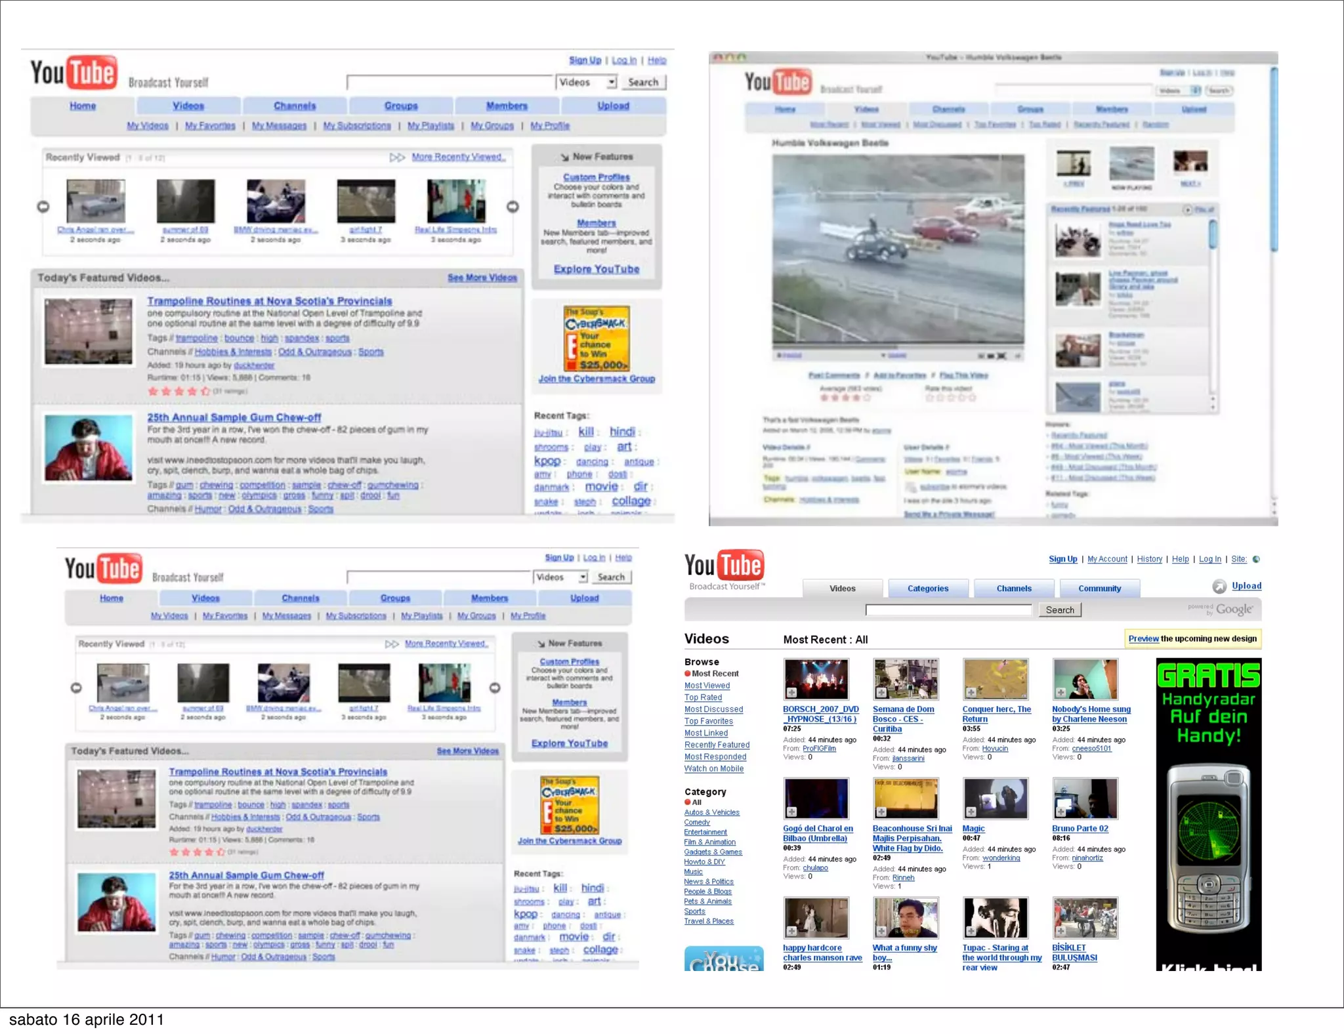The image size is (1344, 1034).
Task: Open the Community tab
Action: pyautogui.click(x=1099, y=589)
